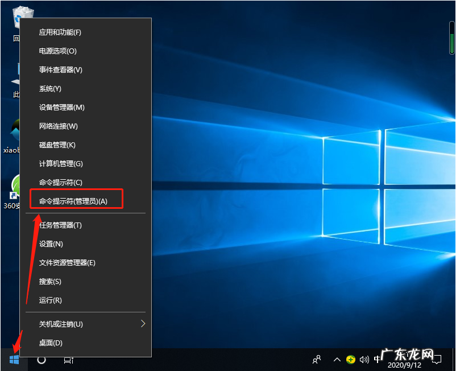Click the speaker volume icon in tray
456x371 pixels.
364,360
